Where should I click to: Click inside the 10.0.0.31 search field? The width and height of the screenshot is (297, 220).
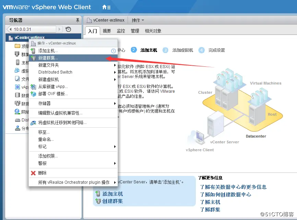click(34, 29)
